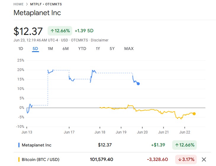Select the 1D time range tab
216x166 pixels.
(21, 49)
